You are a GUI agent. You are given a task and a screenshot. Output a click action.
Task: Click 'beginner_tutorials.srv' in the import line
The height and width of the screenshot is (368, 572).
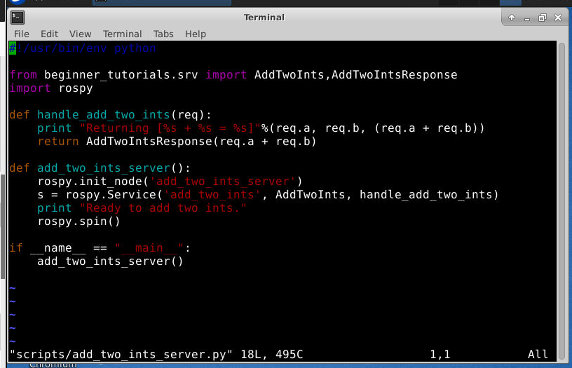tap(121, 75)
